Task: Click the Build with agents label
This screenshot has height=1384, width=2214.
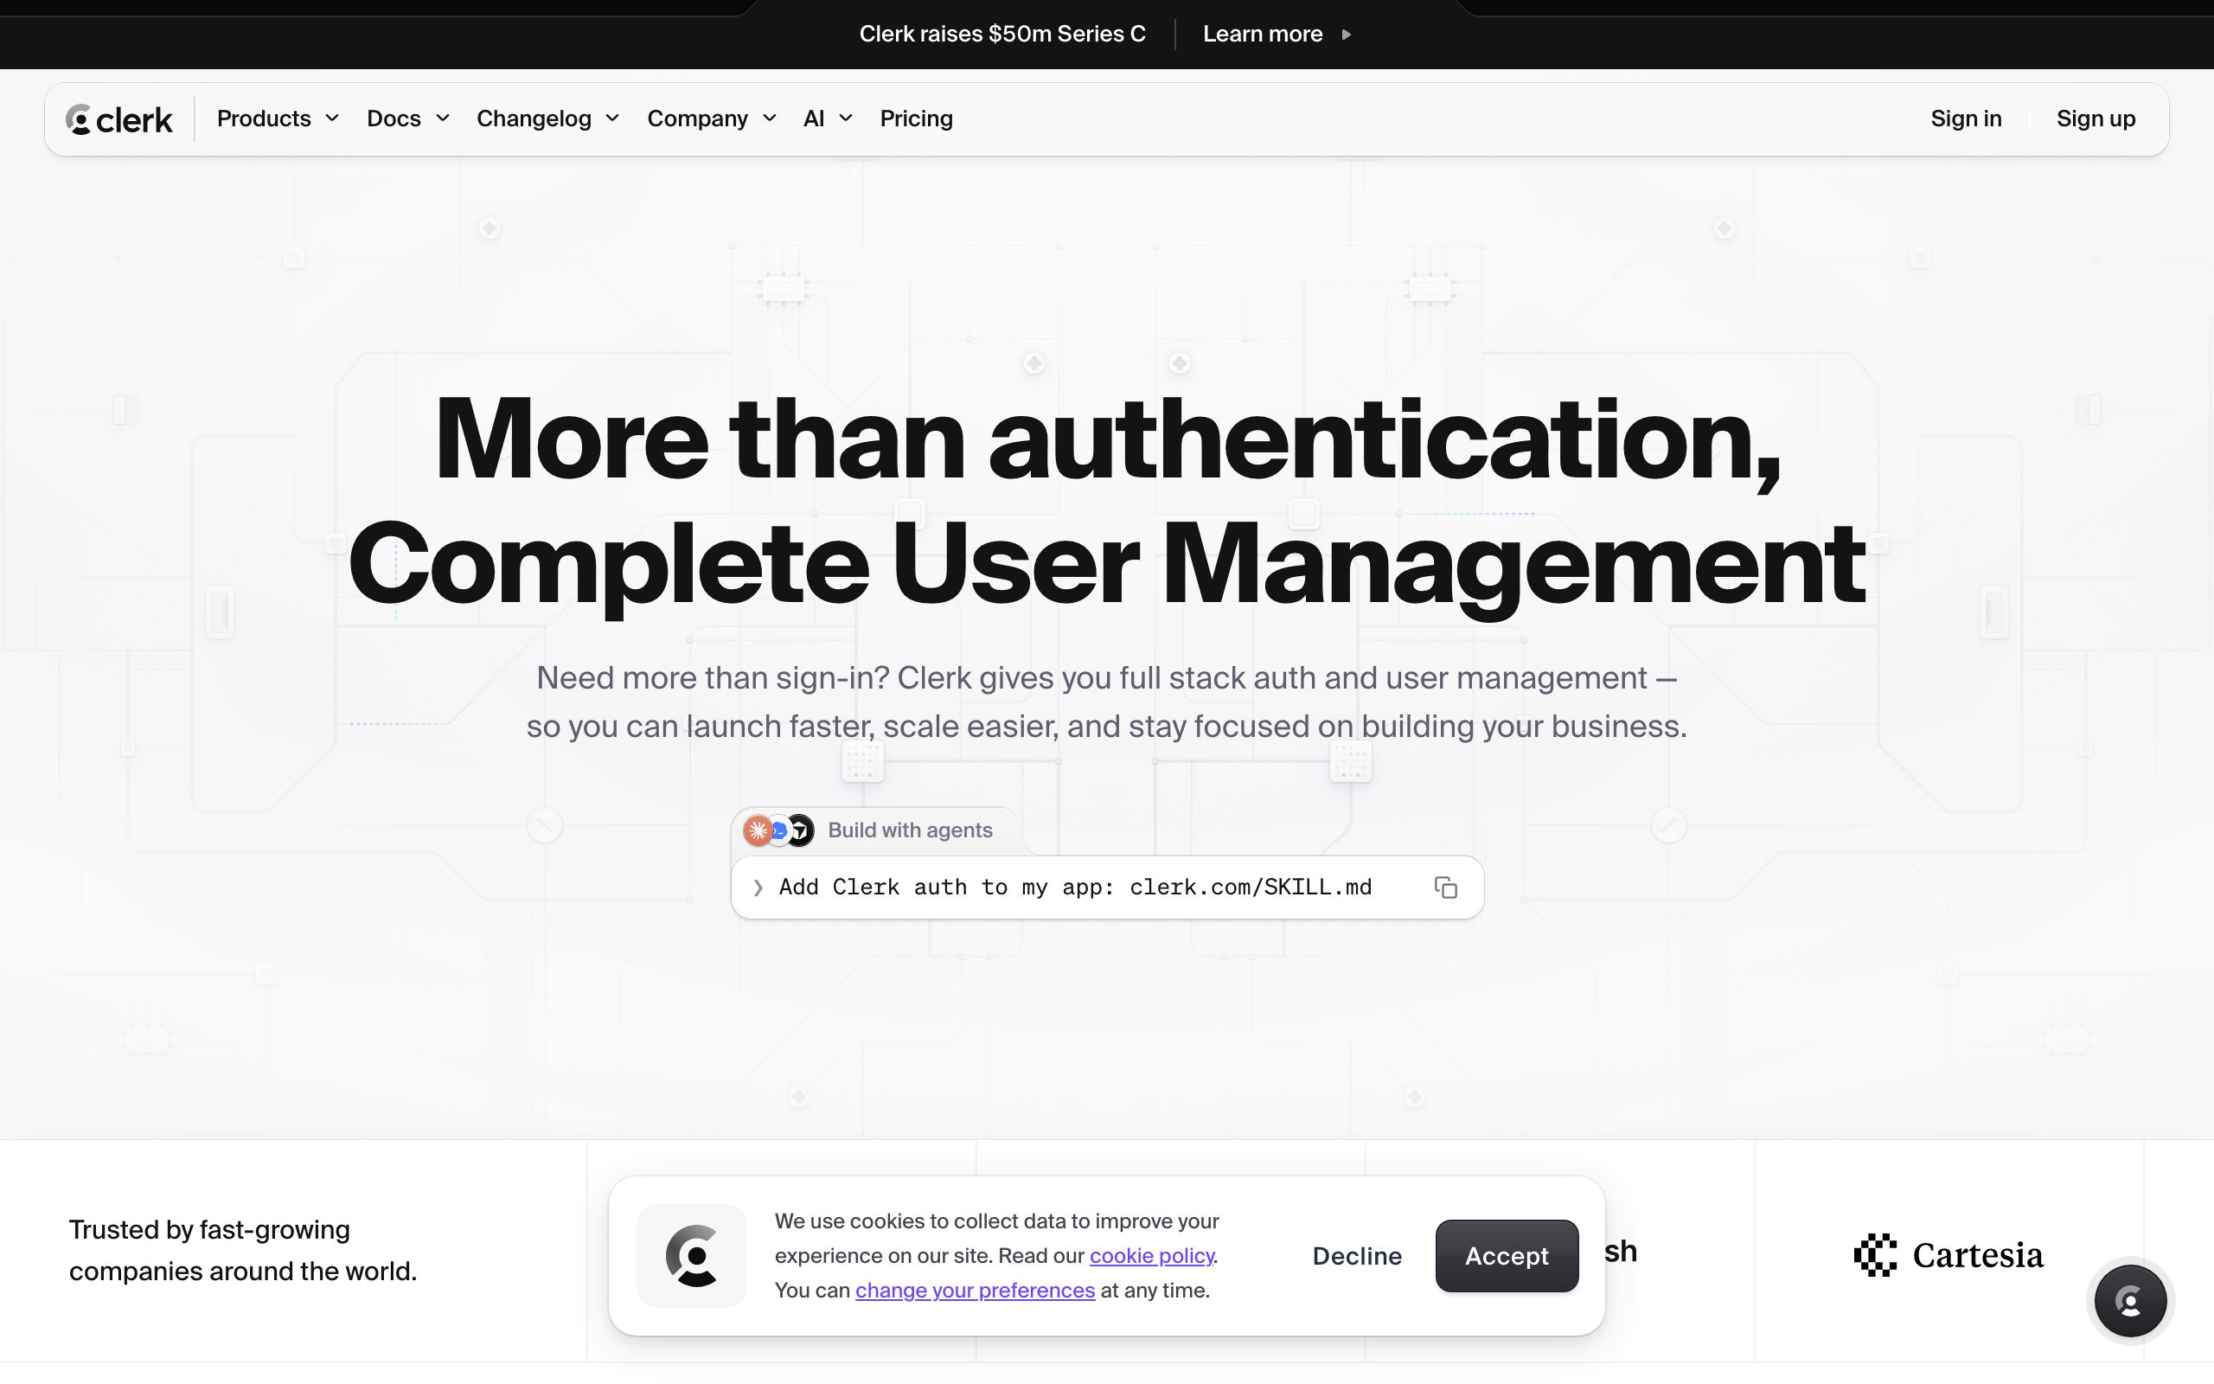Action: [x=911, y=830]
